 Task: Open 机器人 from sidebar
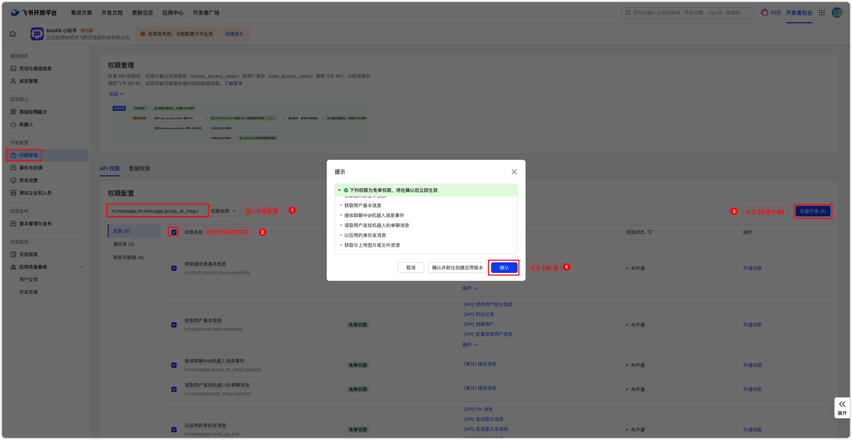tap(26, 124)
